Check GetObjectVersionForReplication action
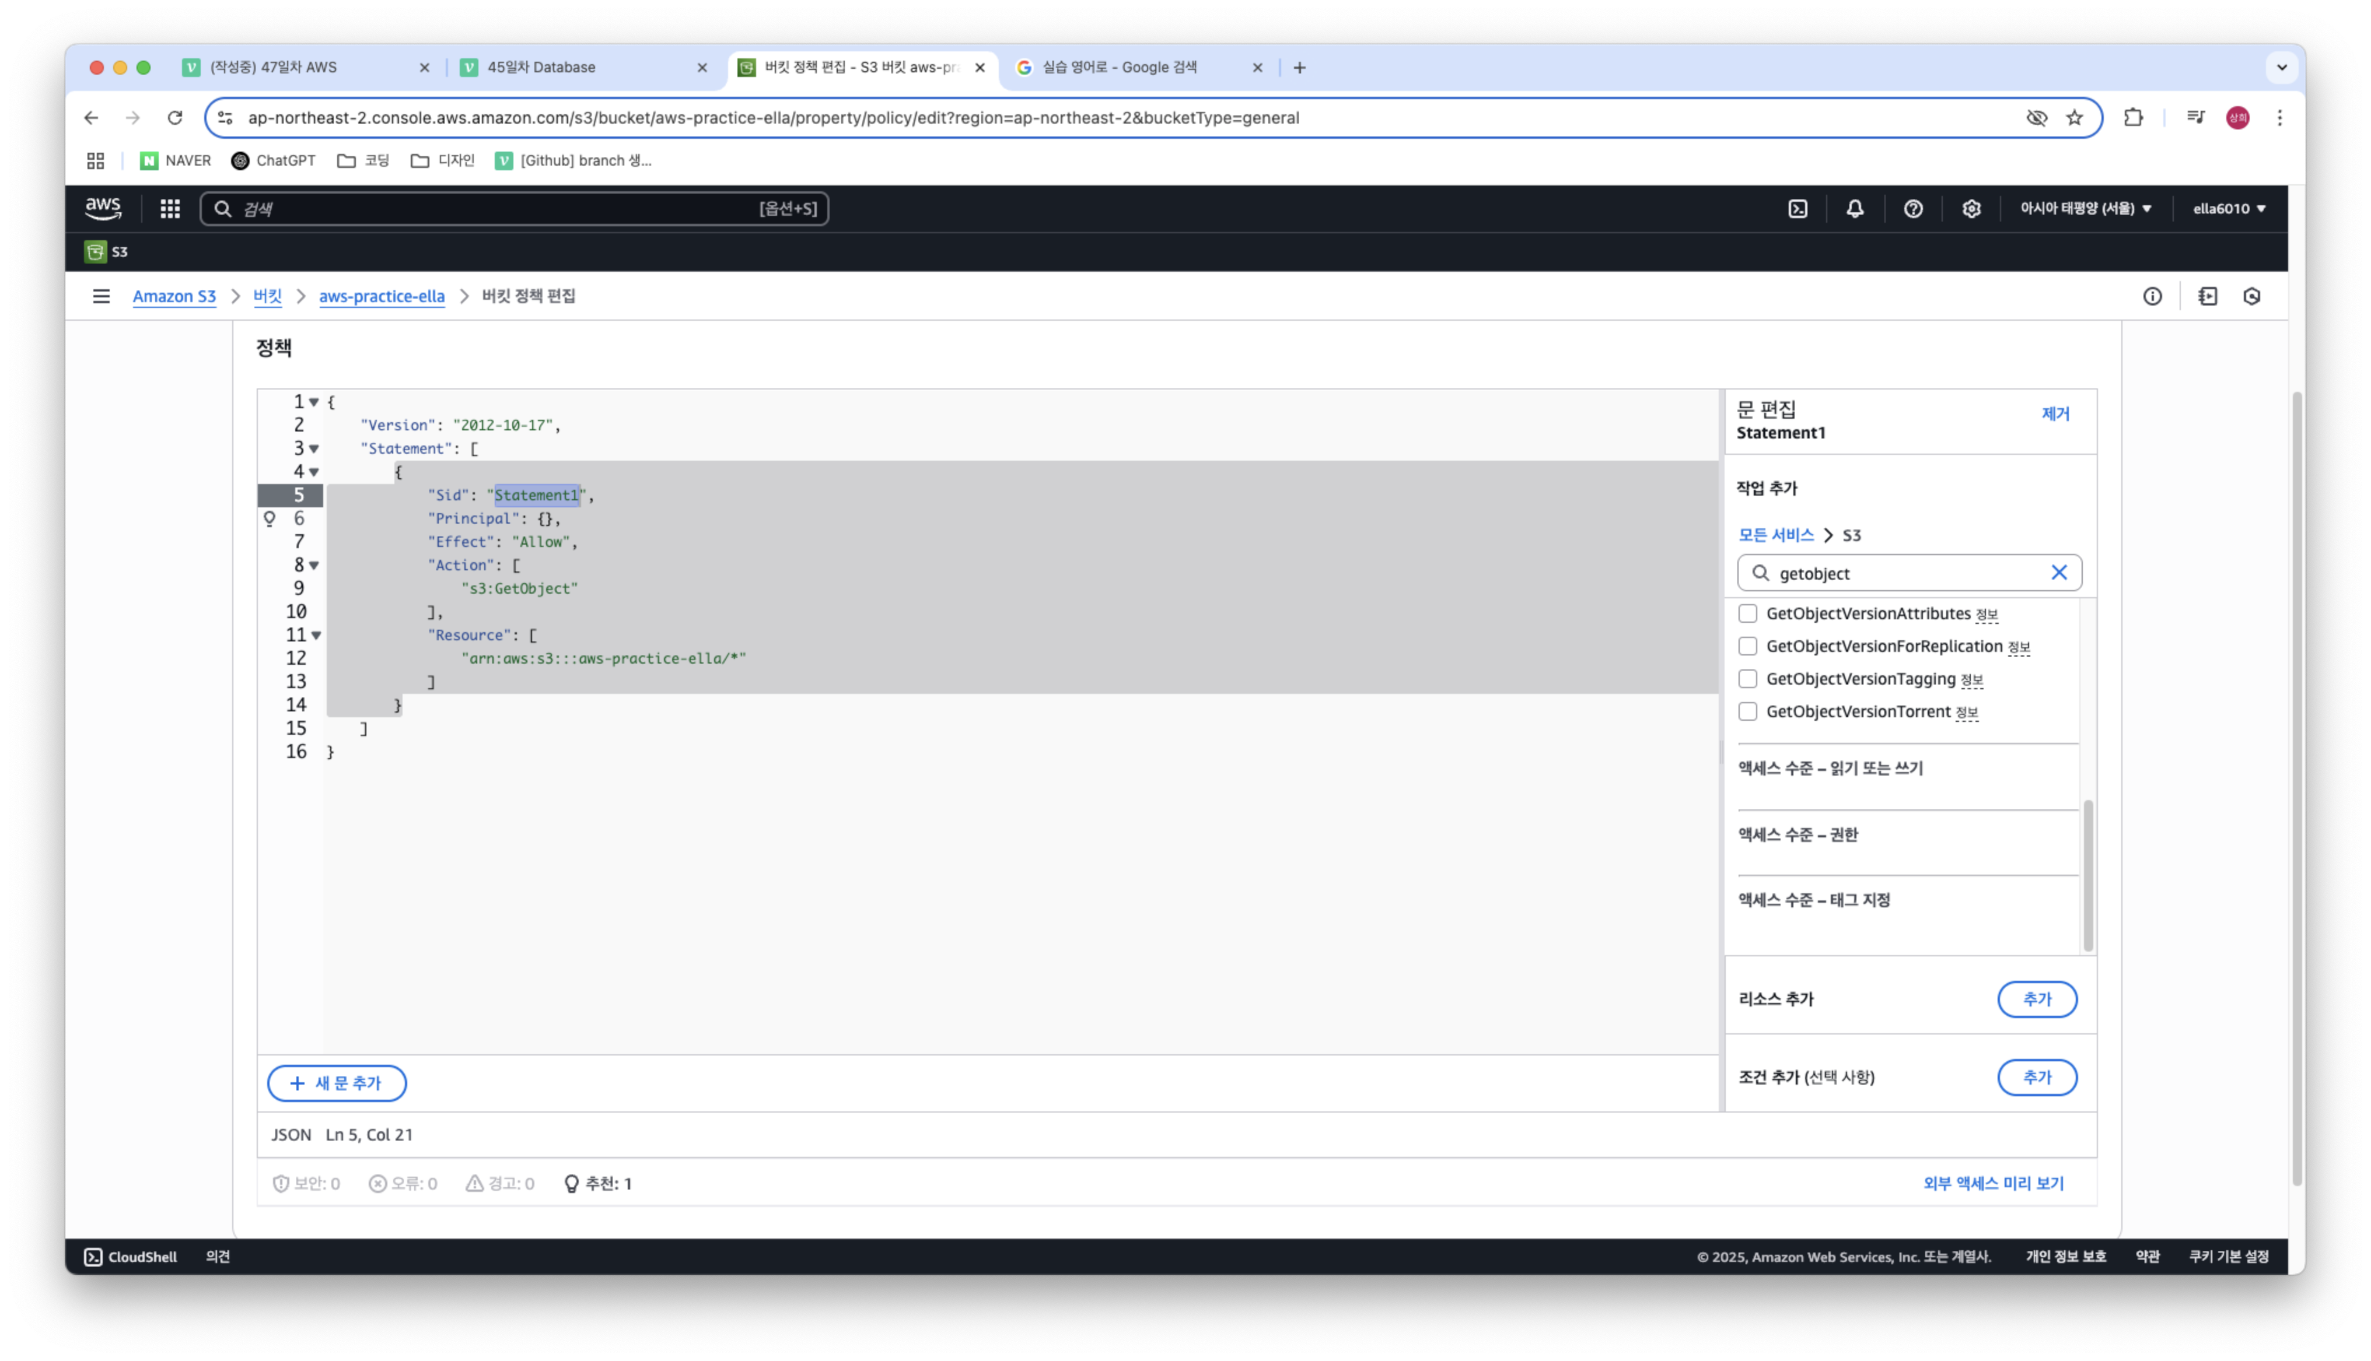 [1747, 647]
